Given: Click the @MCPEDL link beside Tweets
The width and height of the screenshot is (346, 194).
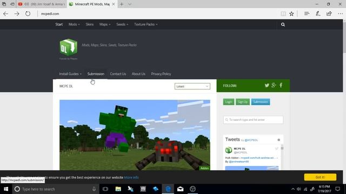Looking at the screenshot, I should coord(251,140).
